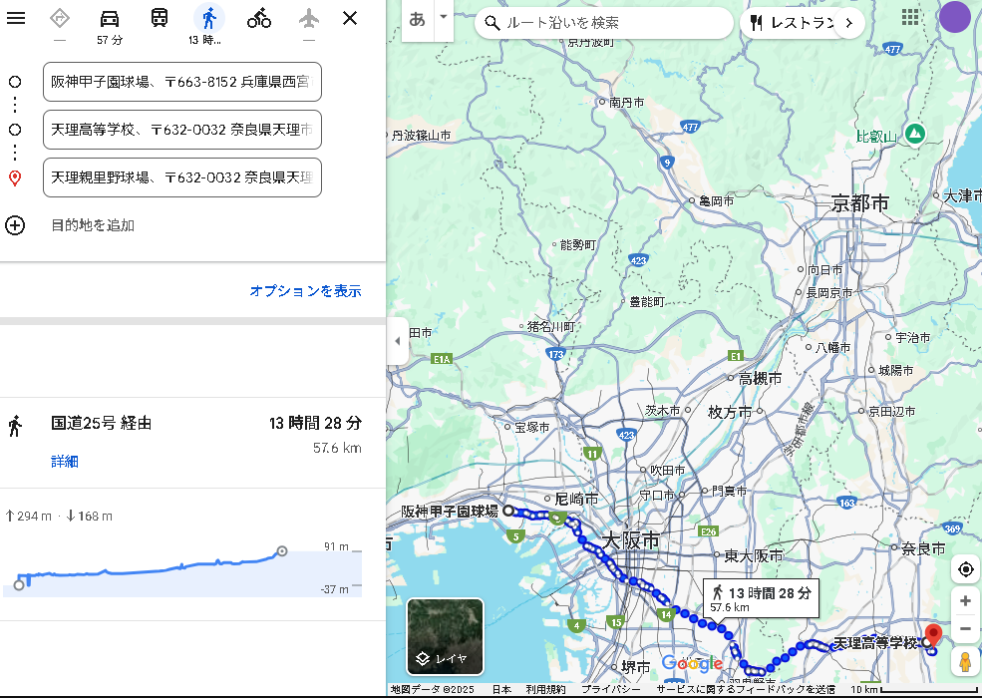Click the 枚方市 map label
The width and height of the screenshot is (982, 698).
point(730,412)
